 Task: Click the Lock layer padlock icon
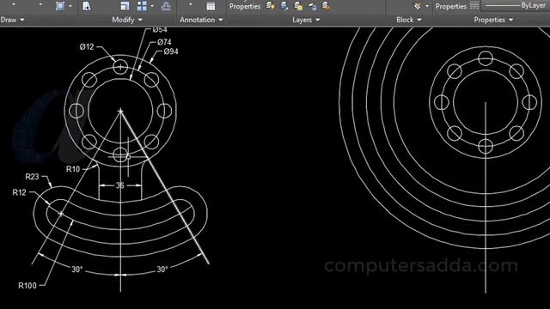point(312,6)
